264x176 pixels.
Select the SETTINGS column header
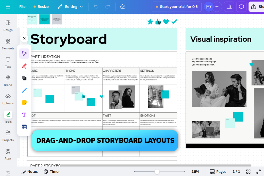pos(147,71)
